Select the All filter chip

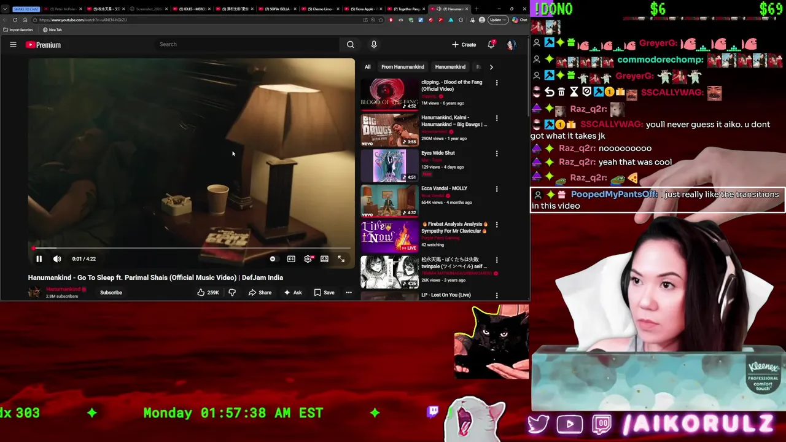pos(367,67)
